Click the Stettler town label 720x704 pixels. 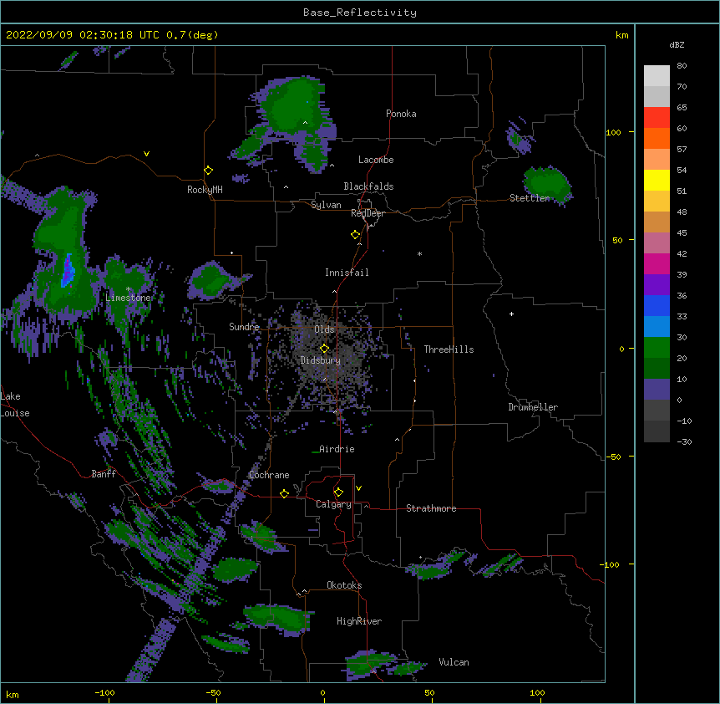click(x=530, y=198)
